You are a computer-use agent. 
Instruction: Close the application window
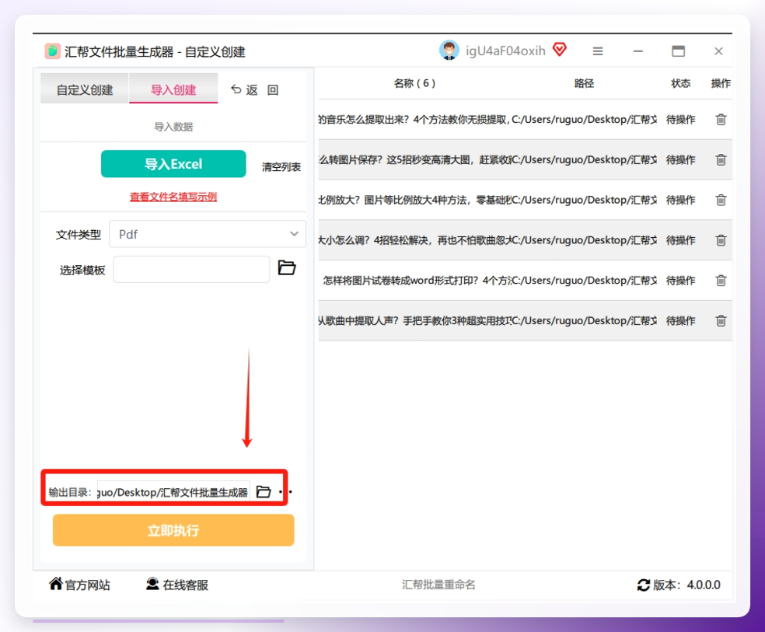pos(718,51)
